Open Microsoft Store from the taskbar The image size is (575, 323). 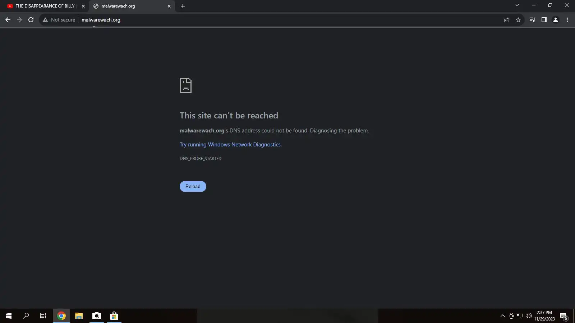click(114, 316)
